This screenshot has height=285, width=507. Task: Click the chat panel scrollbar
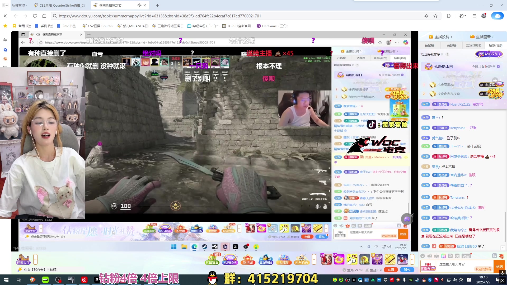coord(505,227)
